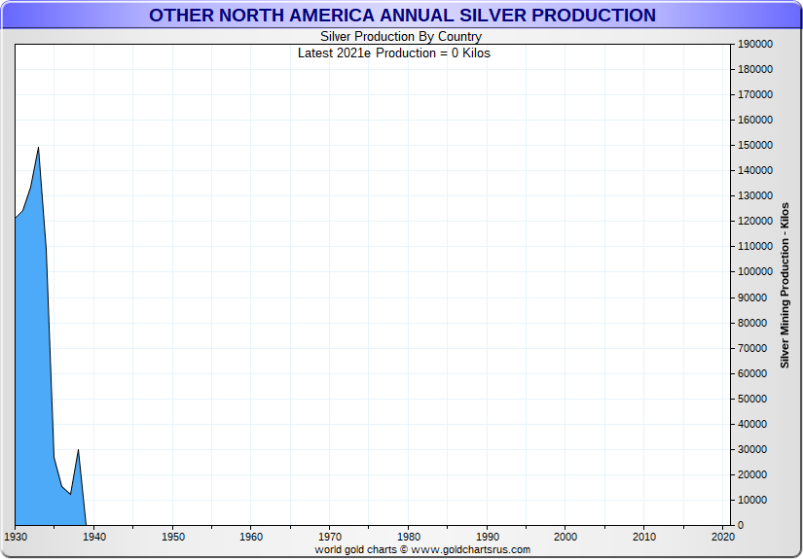Click the chart title 'Other North America Annual Silver Production'
This screenshot has width=803, height=559.
402,16
